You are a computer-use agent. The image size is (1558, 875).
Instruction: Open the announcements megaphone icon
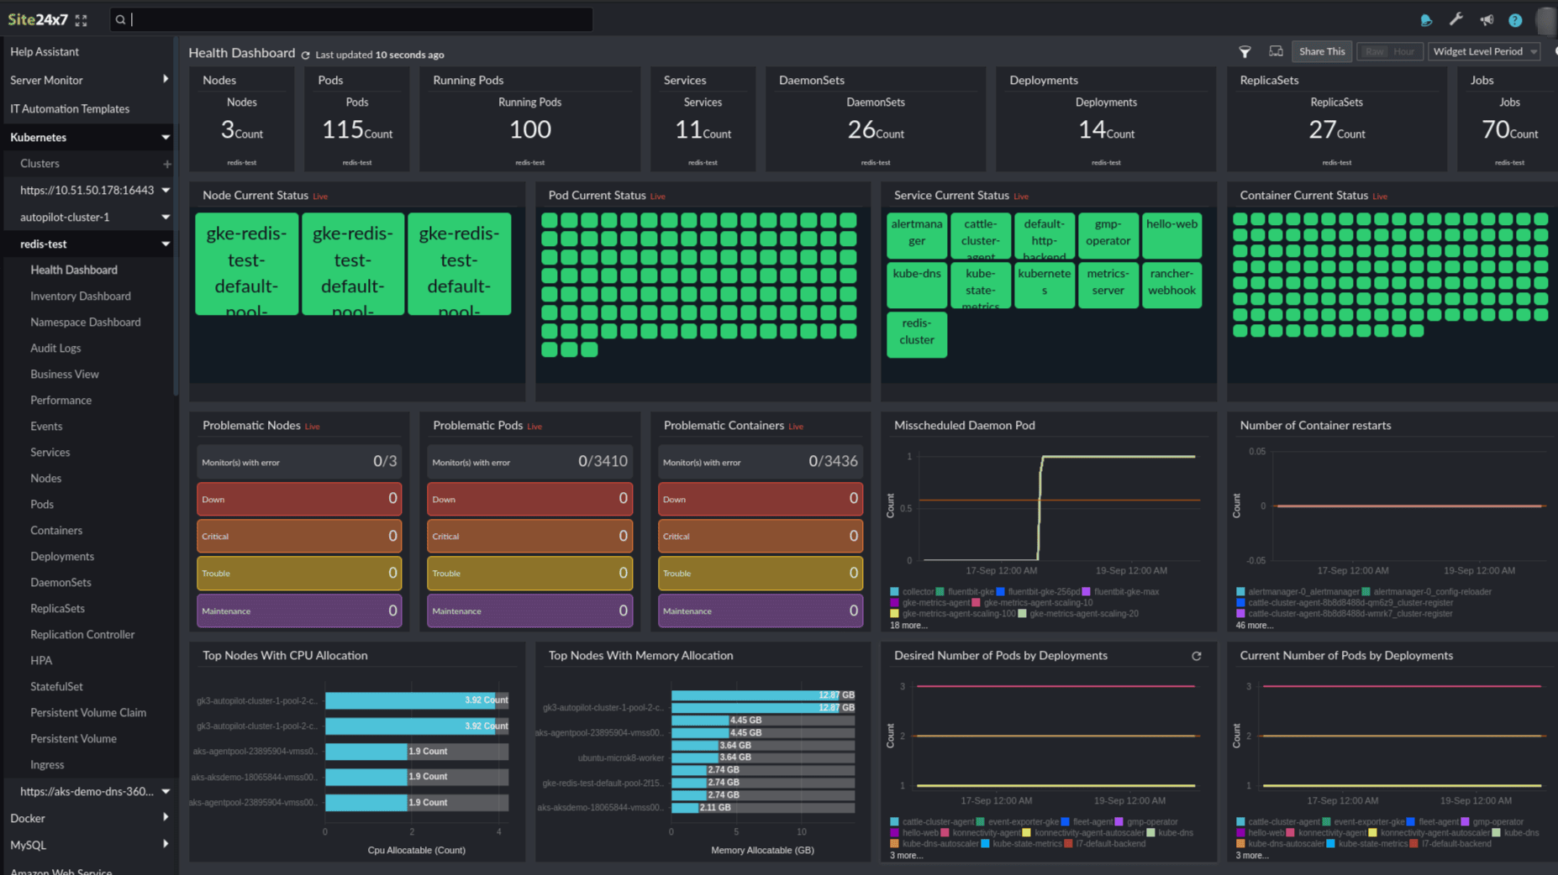1487,19
